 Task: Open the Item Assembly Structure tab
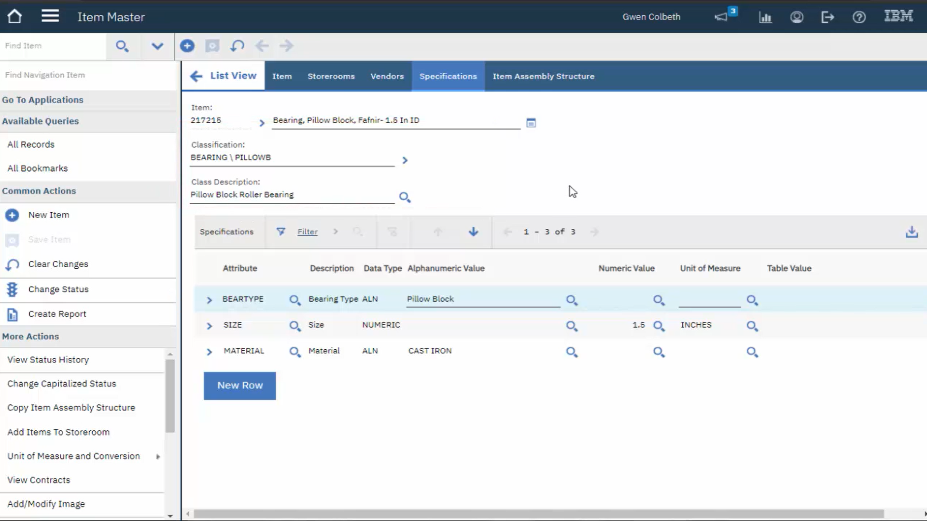pos(543,76)
